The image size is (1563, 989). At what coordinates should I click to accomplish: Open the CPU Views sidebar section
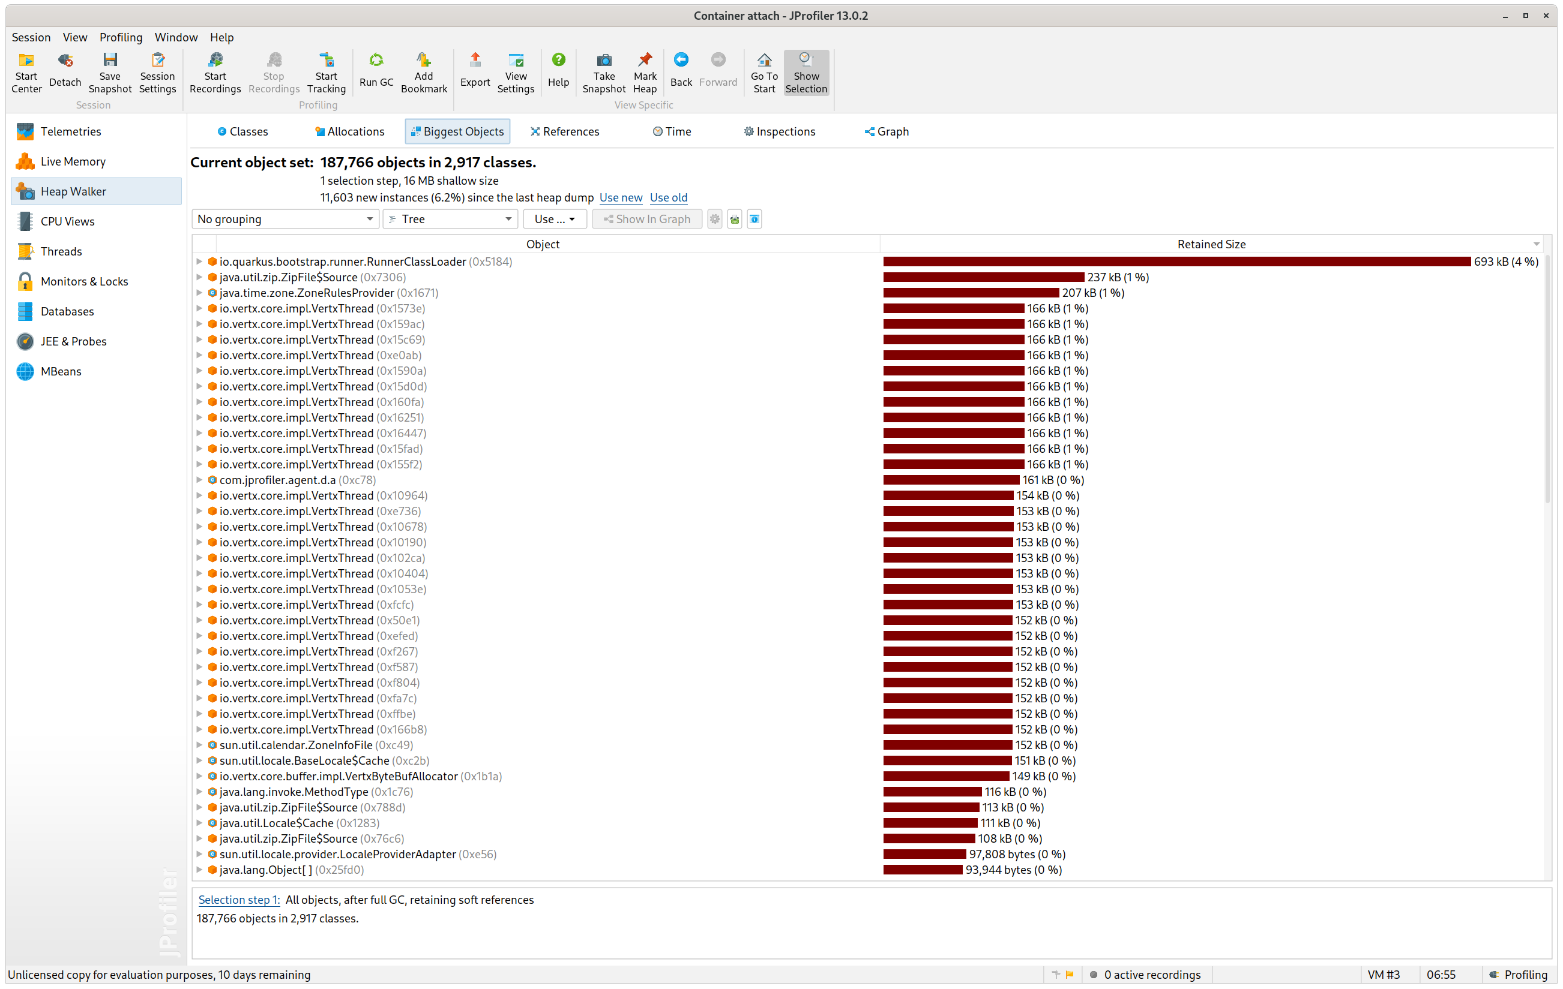pyautogui.click(x=67, y=221)
